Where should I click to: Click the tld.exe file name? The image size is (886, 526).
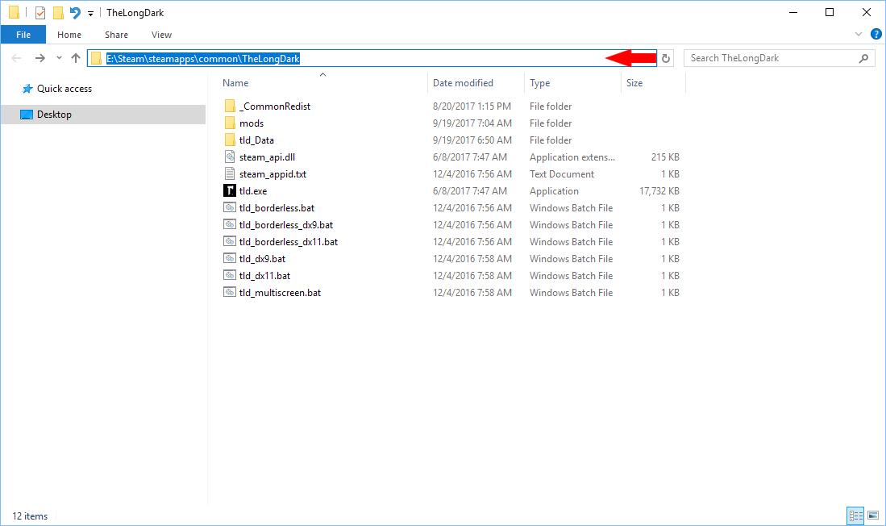[253, 191]
